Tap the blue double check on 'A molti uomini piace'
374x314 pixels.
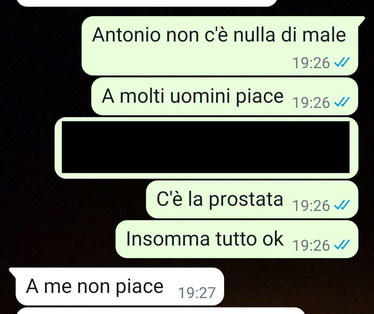[x=342, y=102]
